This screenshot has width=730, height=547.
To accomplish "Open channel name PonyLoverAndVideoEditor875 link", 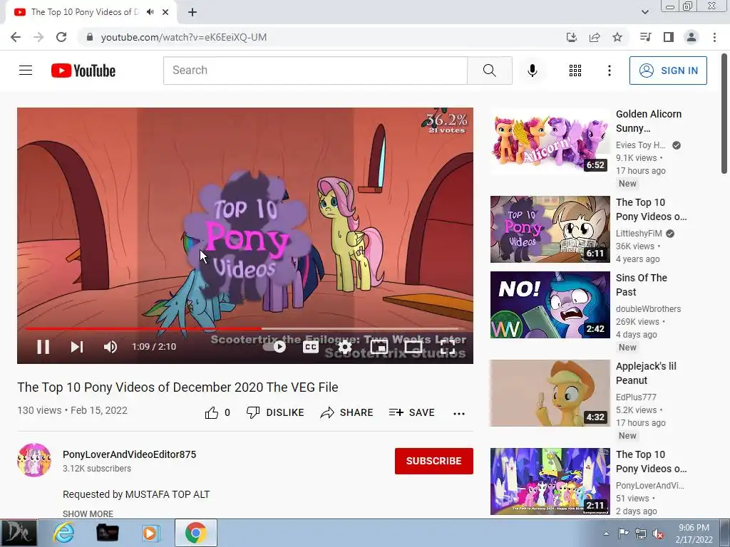I will (130, 454).
